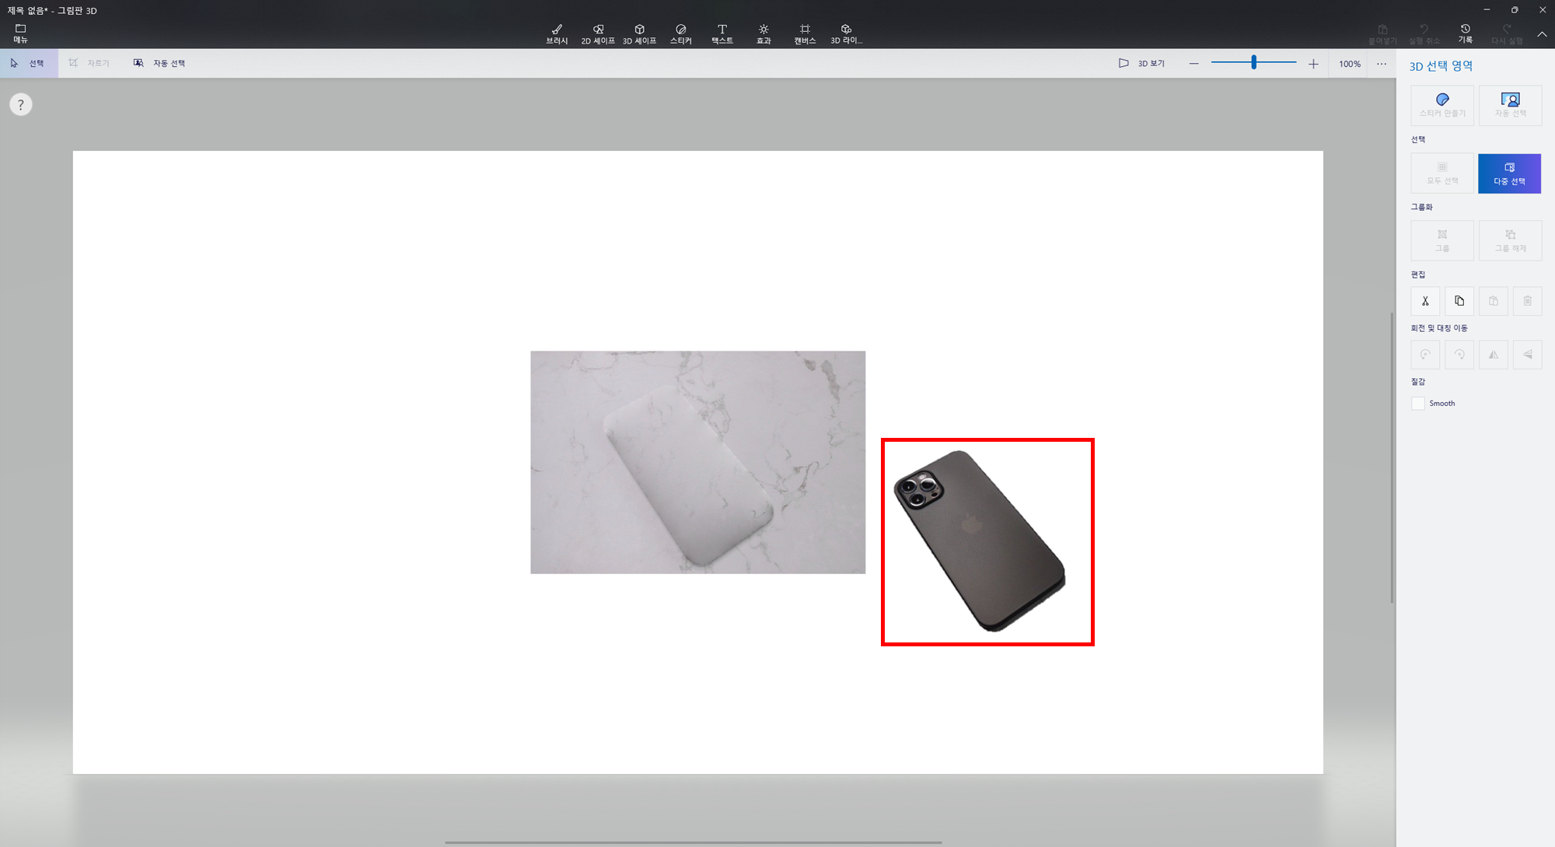Screen dimensions: 1555x847
Task: Select the Brushes tool in top toolbar
Action: pyautogui.click(x=557, y=33)
